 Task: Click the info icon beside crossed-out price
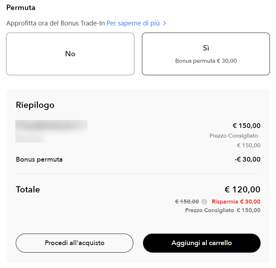(204, 202)
